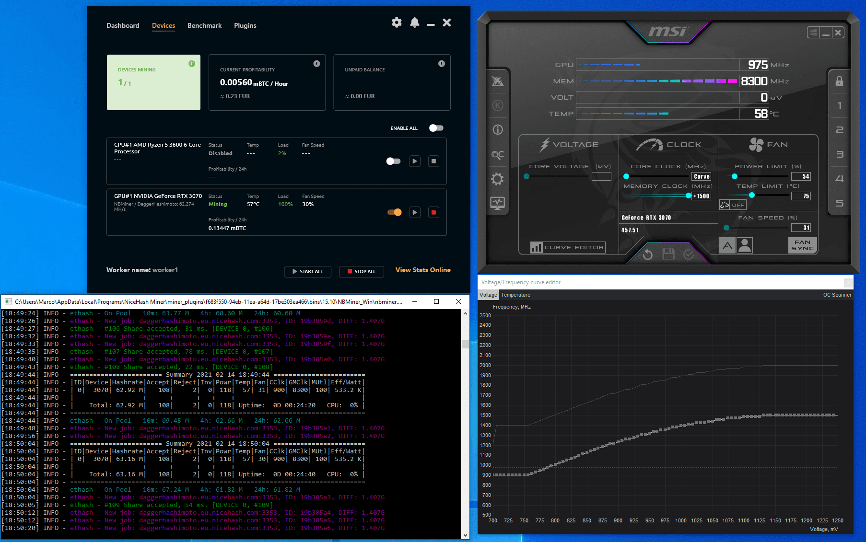Click the Temp Limit 75 value field
The height and width of the screenshot is (542, 866).
801,196
